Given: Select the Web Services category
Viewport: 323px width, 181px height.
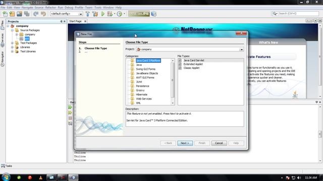Looking at the screenshot, I should pyautogui.click(x=143, y=99).
